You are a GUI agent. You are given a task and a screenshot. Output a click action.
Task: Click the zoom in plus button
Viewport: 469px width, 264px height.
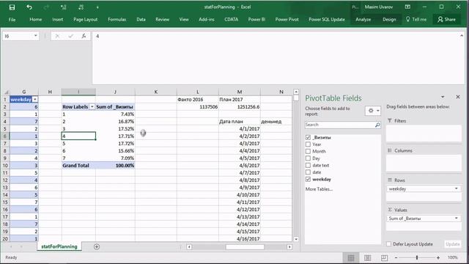click(438, 257)
